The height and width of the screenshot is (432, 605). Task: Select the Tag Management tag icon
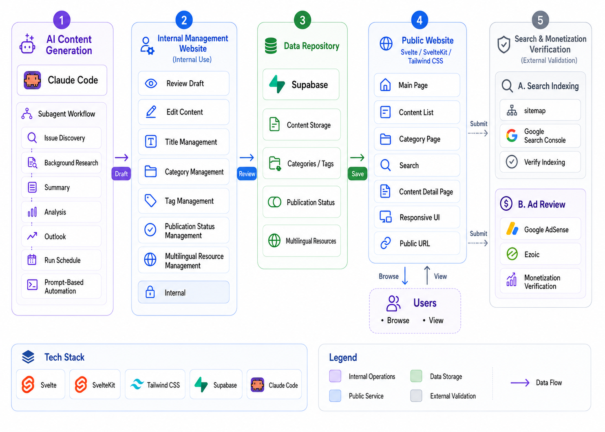pos(151,201)
